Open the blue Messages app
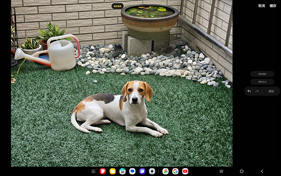The image size is (281, 176). [132, 171]
